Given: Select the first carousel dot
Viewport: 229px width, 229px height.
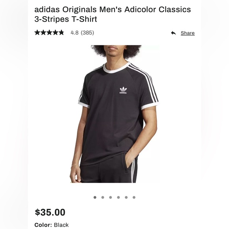Looking at the screenshot, I should coord(95,197).
